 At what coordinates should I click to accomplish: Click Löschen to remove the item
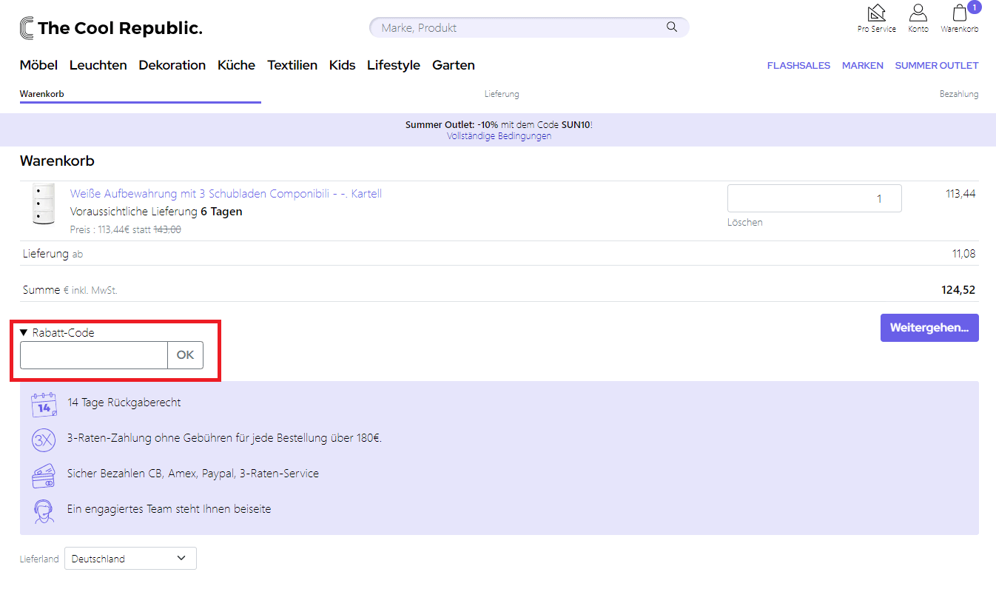[745, 222]
